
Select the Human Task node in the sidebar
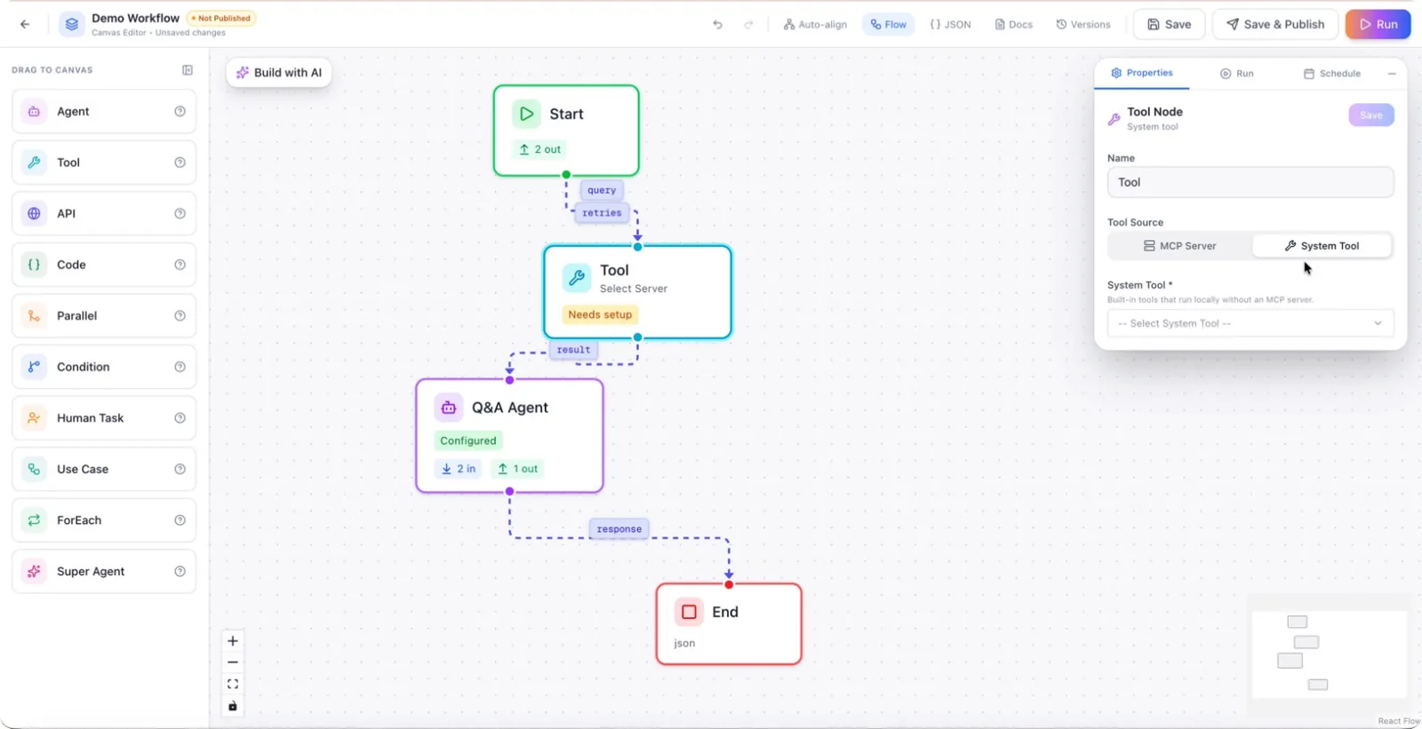(x=104, y=418)
